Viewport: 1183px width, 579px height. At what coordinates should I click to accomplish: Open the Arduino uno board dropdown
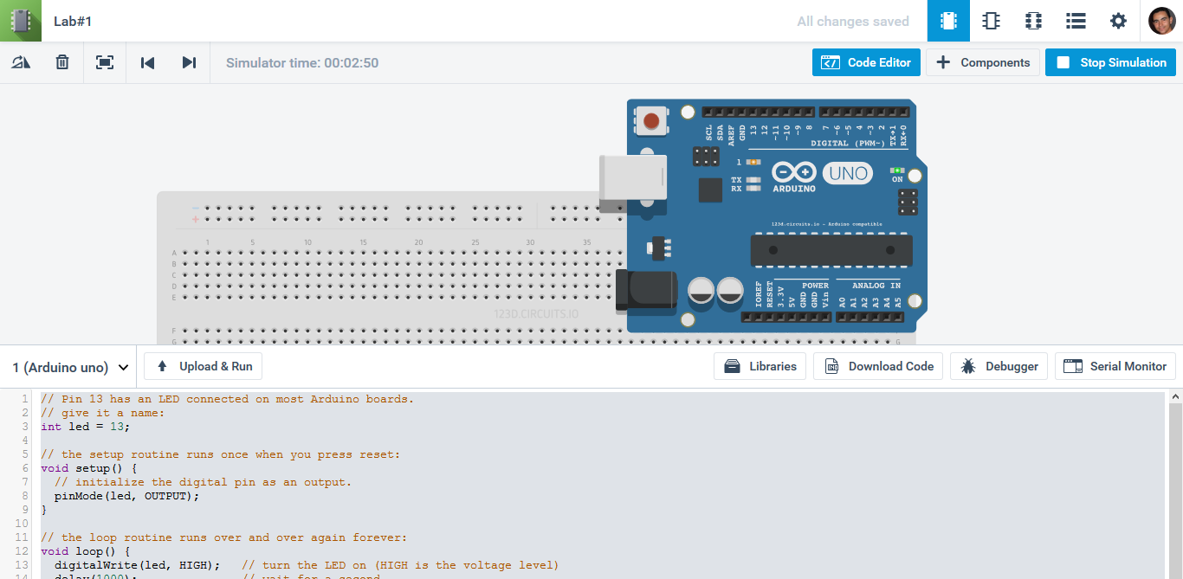click(70, 367)
